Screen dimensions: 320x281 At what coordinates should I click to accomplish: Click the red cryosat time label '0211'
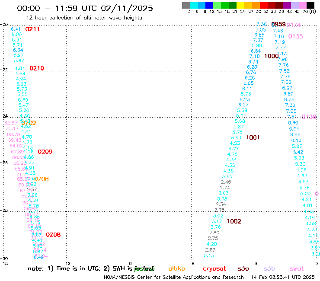click(32, 29)
